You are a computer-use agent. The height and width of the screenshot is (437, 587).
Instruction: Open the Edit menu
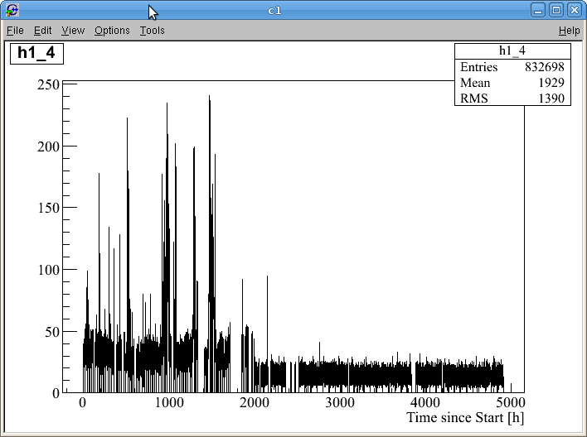click(42, 31)
